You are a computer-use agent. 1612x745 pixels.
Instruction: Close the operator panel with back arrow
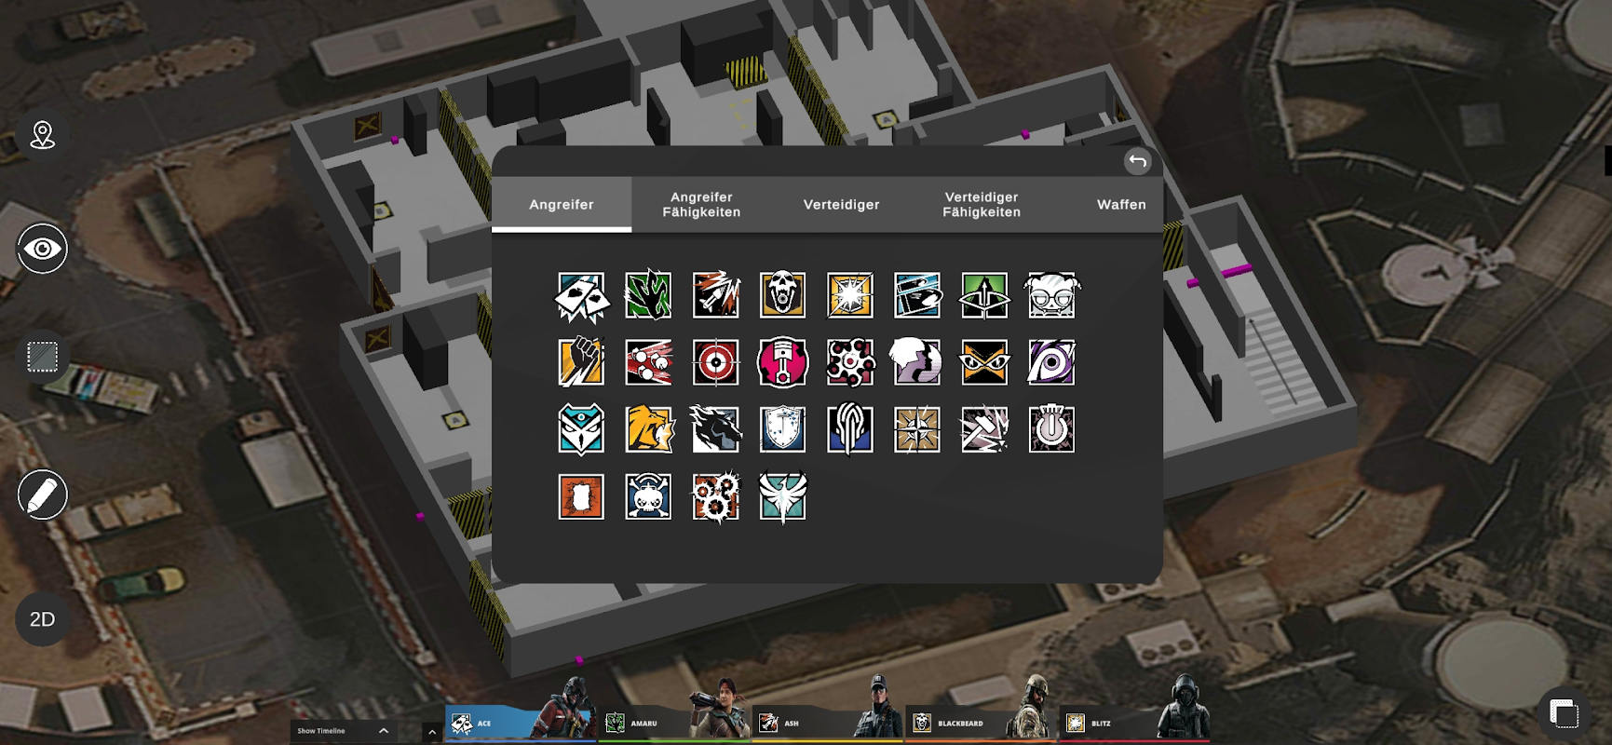point(1138,161)
